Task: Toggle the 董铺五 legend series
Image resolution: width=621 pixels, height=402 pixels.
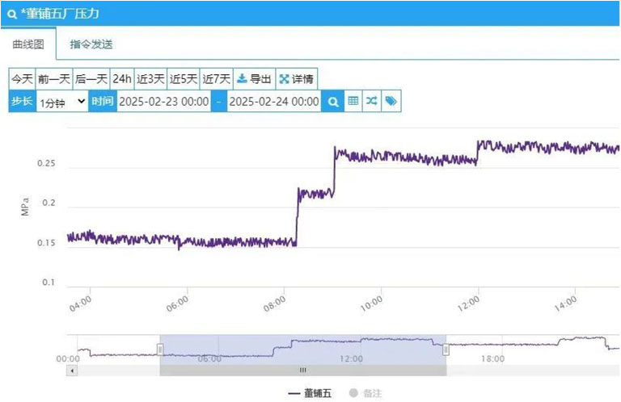Action: pos(310,393)
